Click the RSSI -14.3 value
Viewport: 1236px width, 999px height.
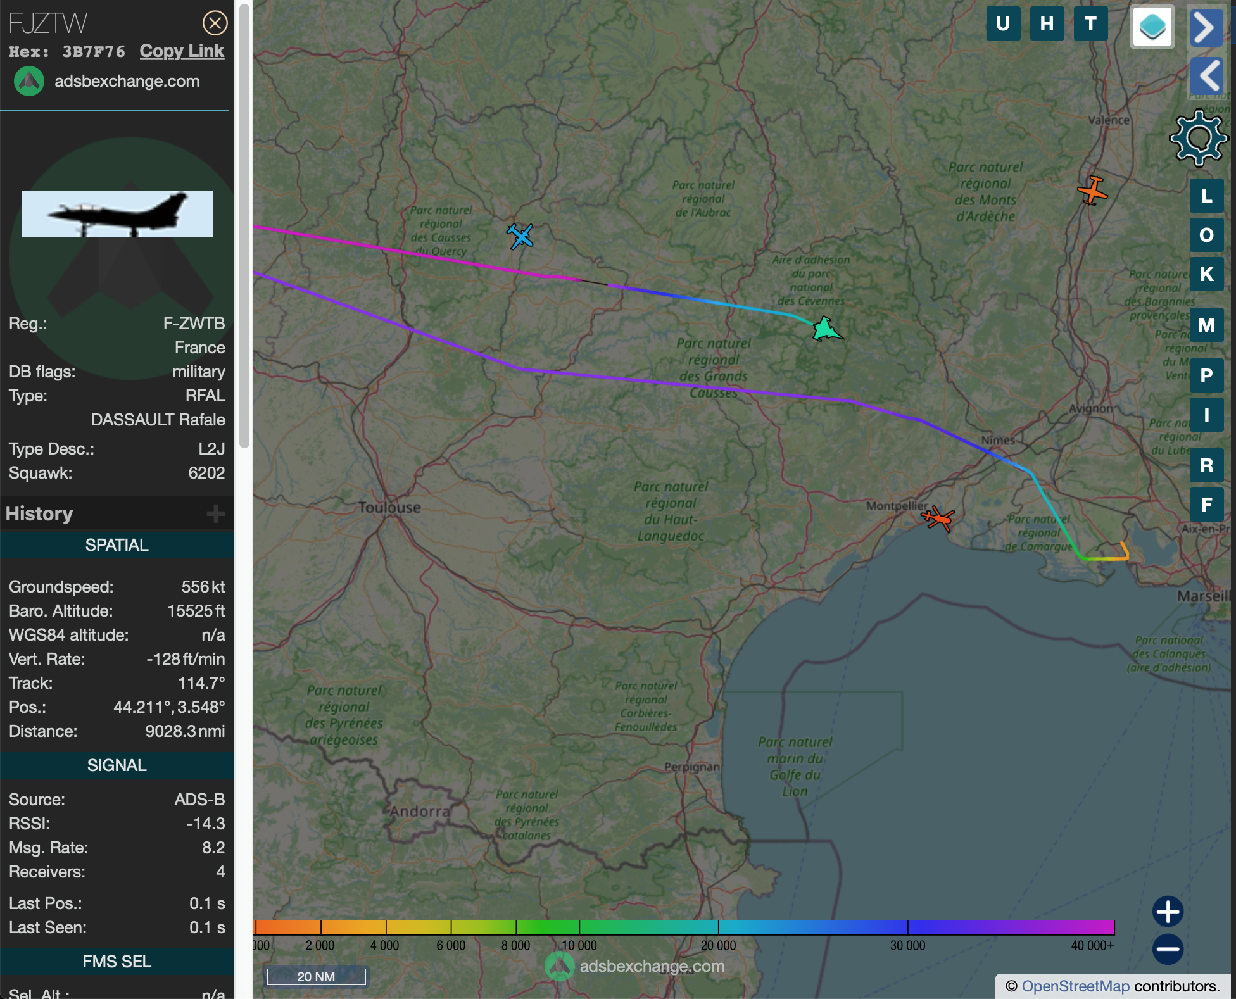click(x=206, y=824)
